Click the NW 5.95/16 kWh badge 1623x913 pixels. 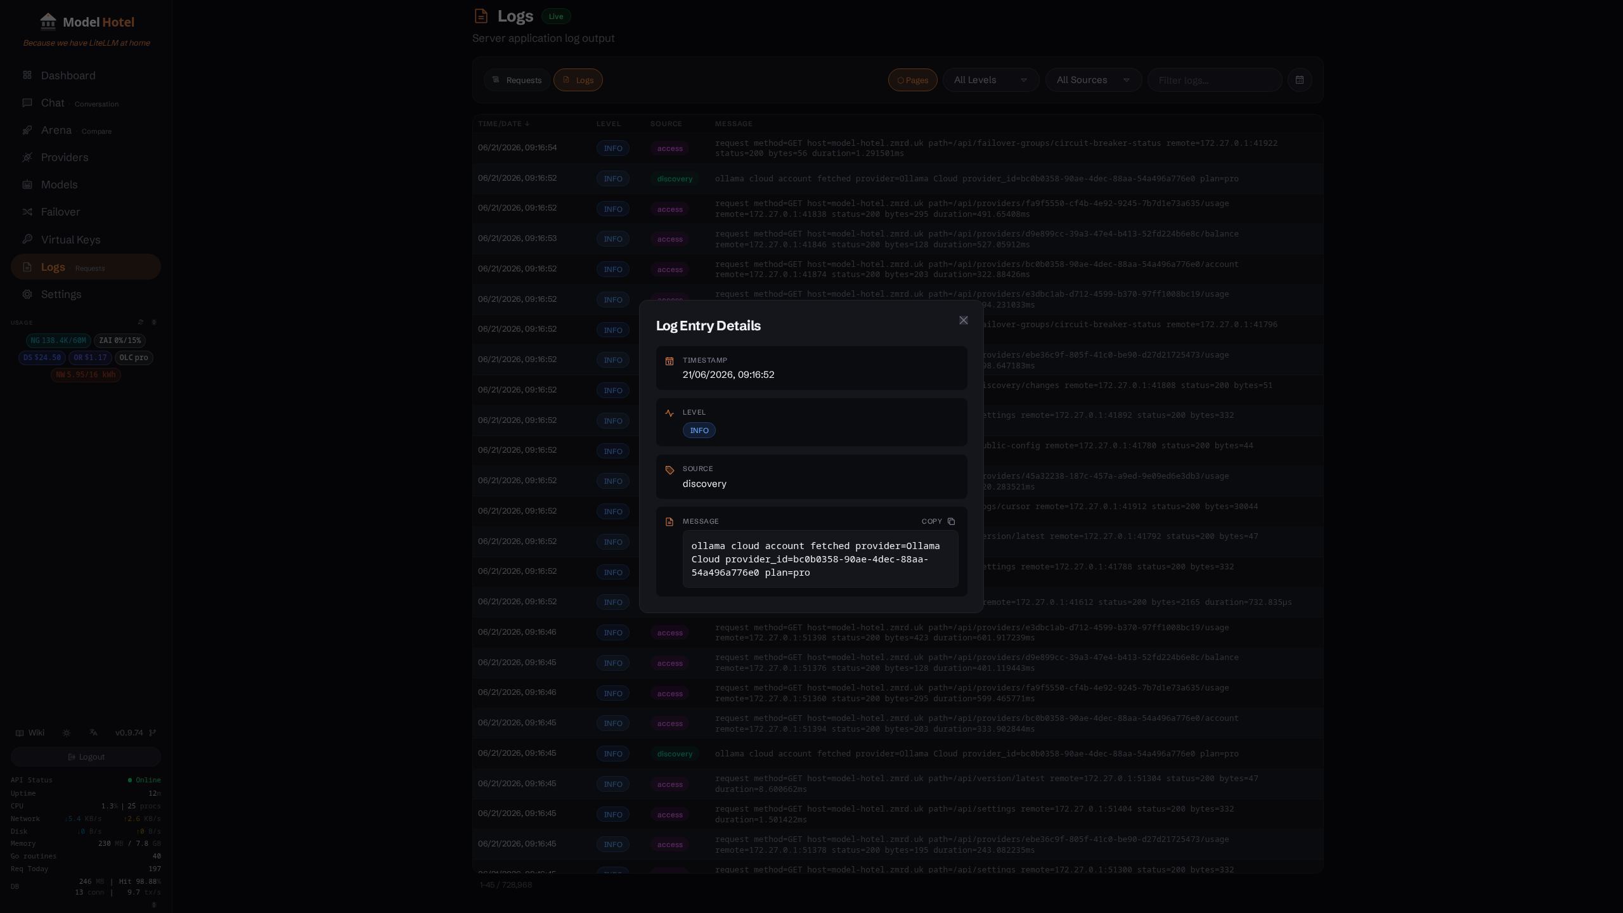point(86,375)
